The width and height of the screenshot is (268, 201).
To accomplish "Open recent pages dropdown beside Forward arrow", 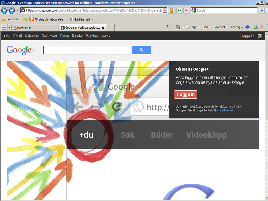I will 17,10.
